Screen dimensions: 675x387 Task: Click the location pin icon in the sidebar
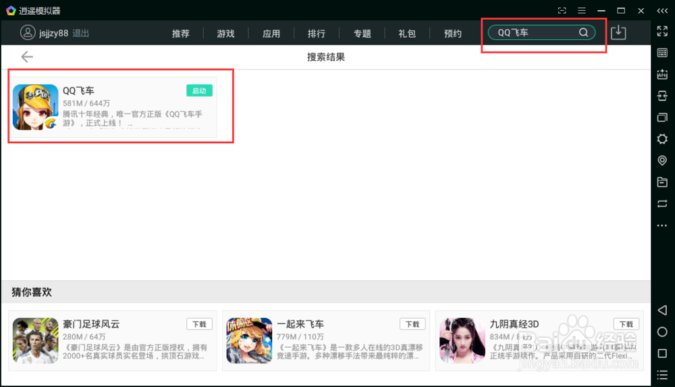(x=662, y=160)
